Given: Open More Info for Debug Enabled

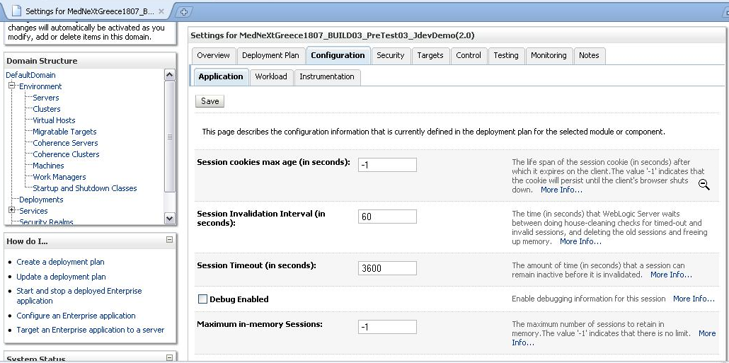Looking at the screenshot, I should point(694,299).
